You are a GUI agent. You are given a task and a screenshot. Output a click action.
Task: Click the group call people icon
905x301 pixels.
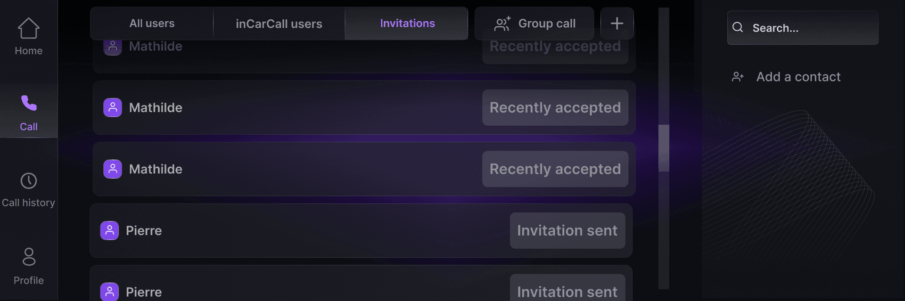[x=502, y=24]
